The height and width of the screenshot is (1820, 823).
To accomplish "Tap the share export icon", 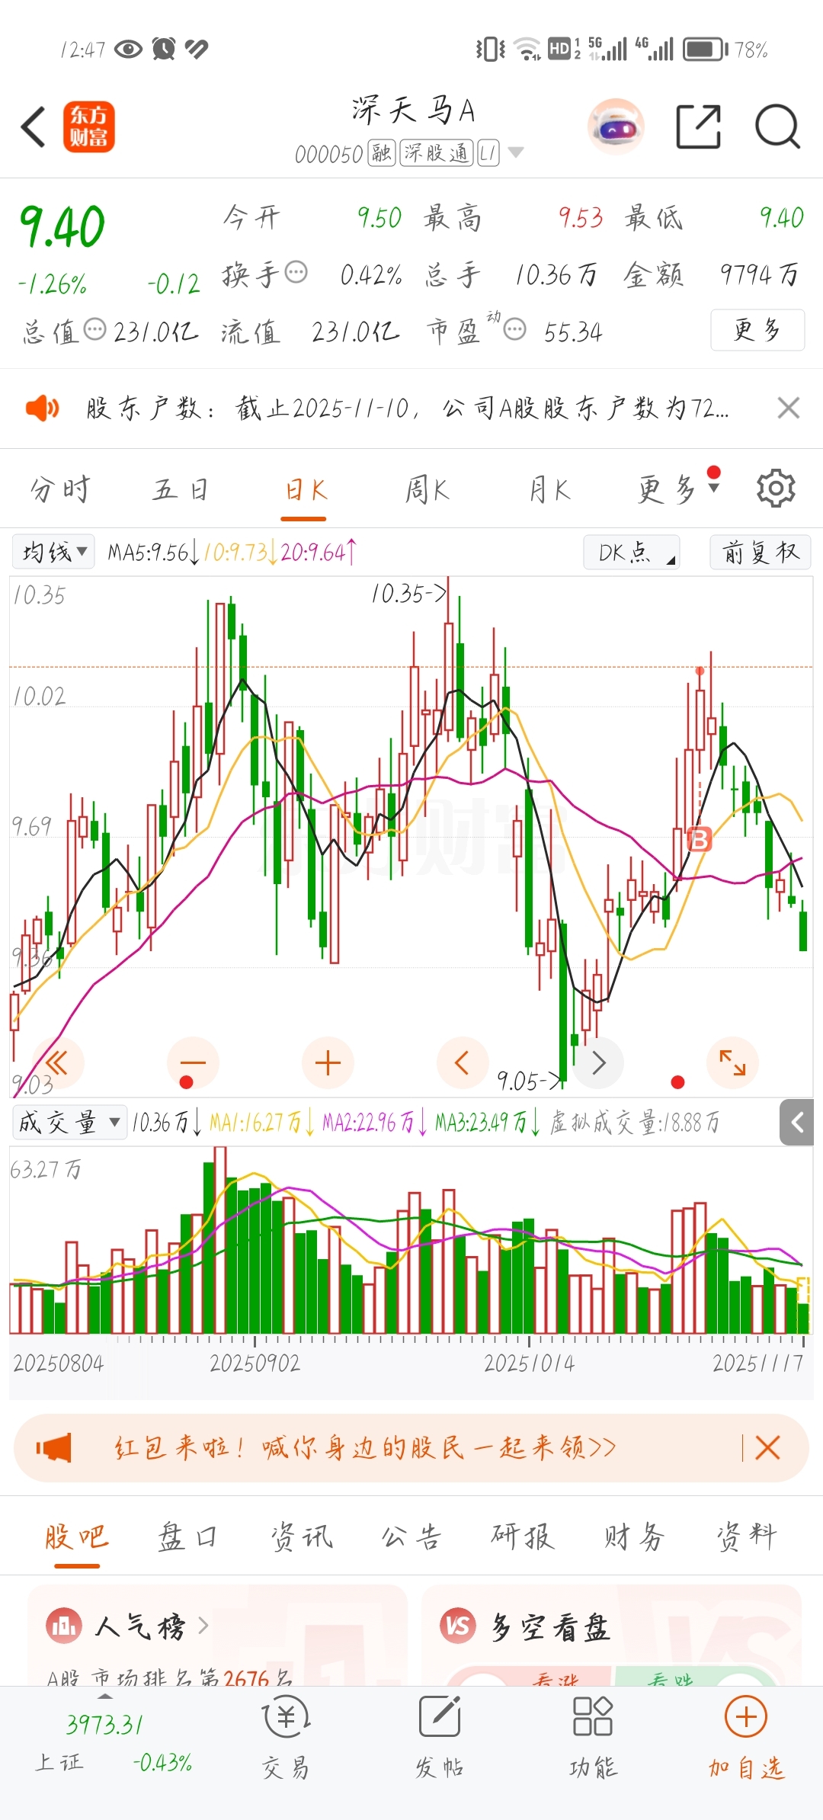I will (x=699, y=127).
